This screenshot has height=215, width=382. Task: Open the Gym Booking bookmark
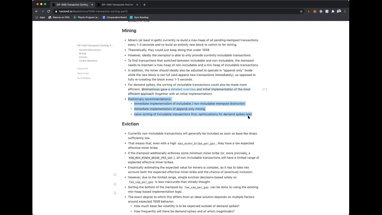pyautogui.click(x=139, y=17)
